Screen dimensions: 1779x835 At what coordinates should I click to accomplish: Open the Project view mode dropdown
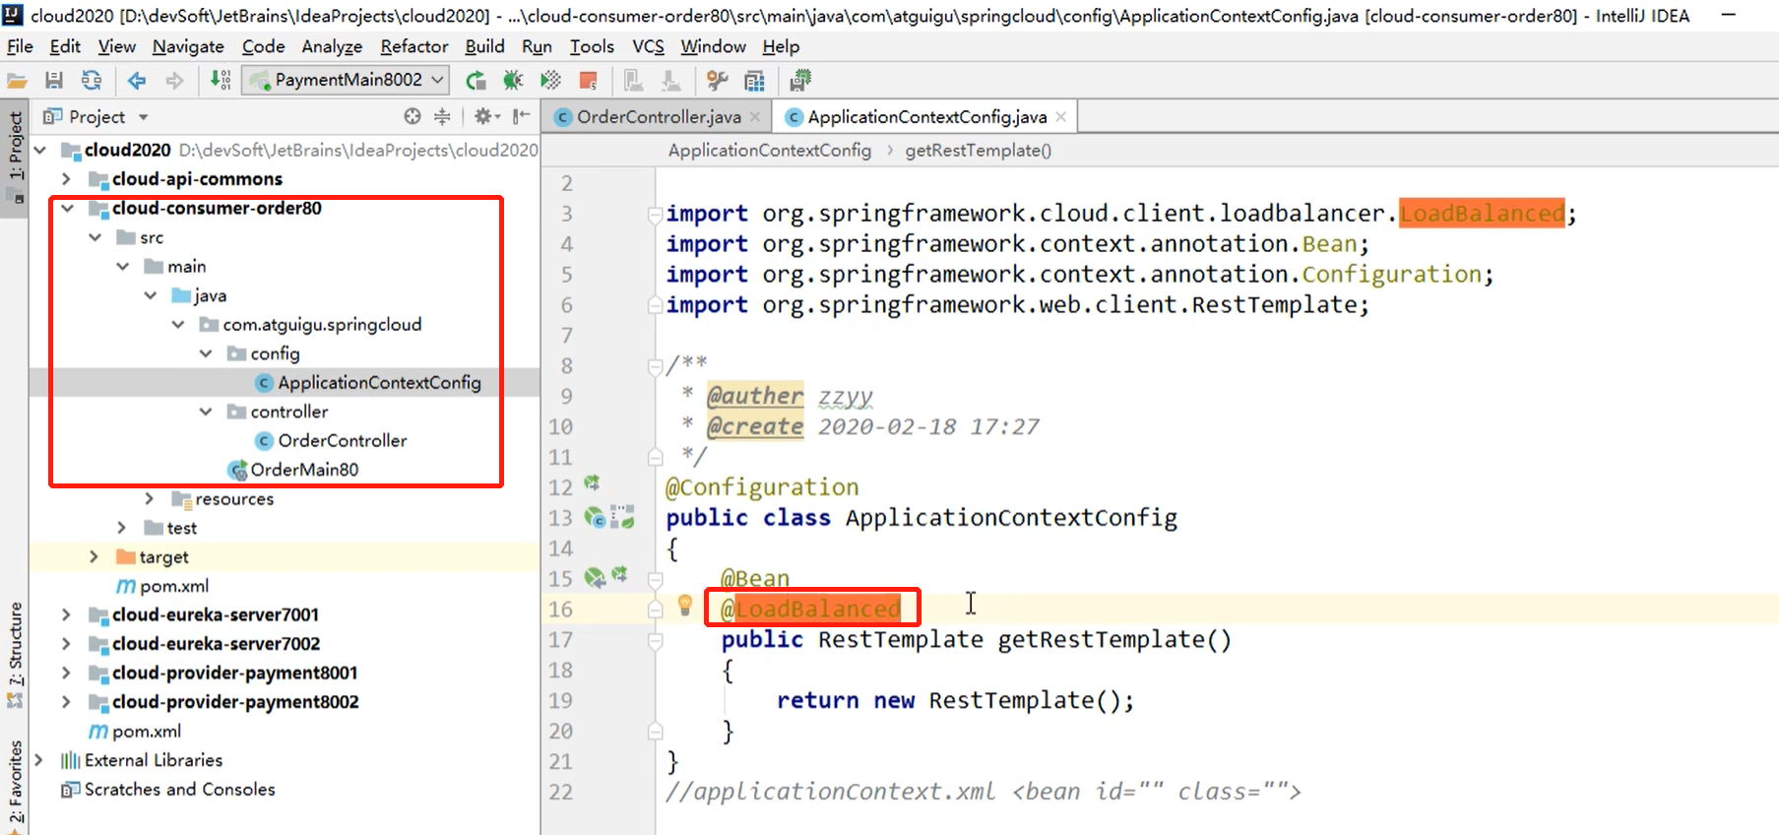click(144, 117)
